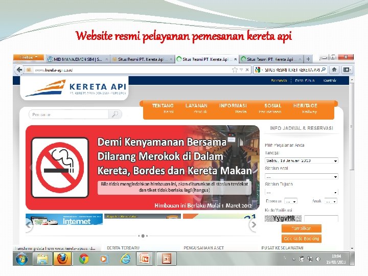Click the scrollbar down arrow
The image size is (368, 276).
click(x=352, y=248)
